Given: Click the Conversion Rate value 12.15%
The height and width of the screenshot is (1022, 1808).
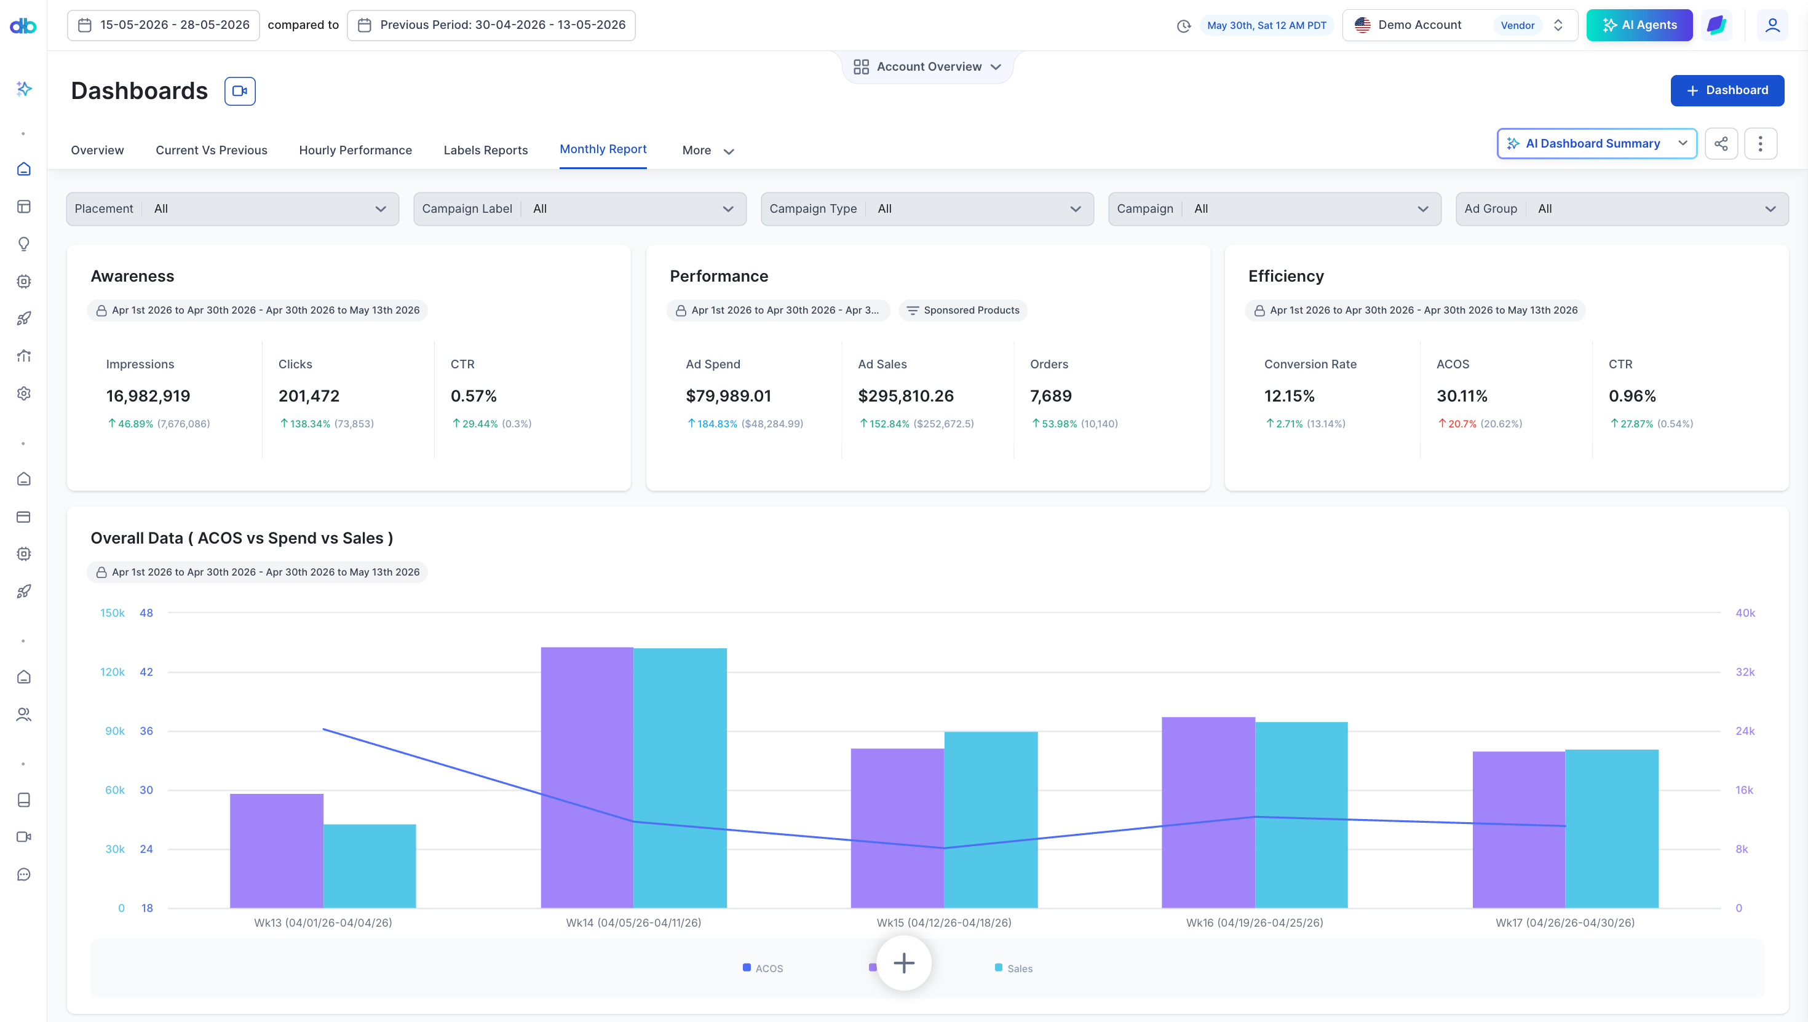Looking at the screenshot, I should 1290,396.
